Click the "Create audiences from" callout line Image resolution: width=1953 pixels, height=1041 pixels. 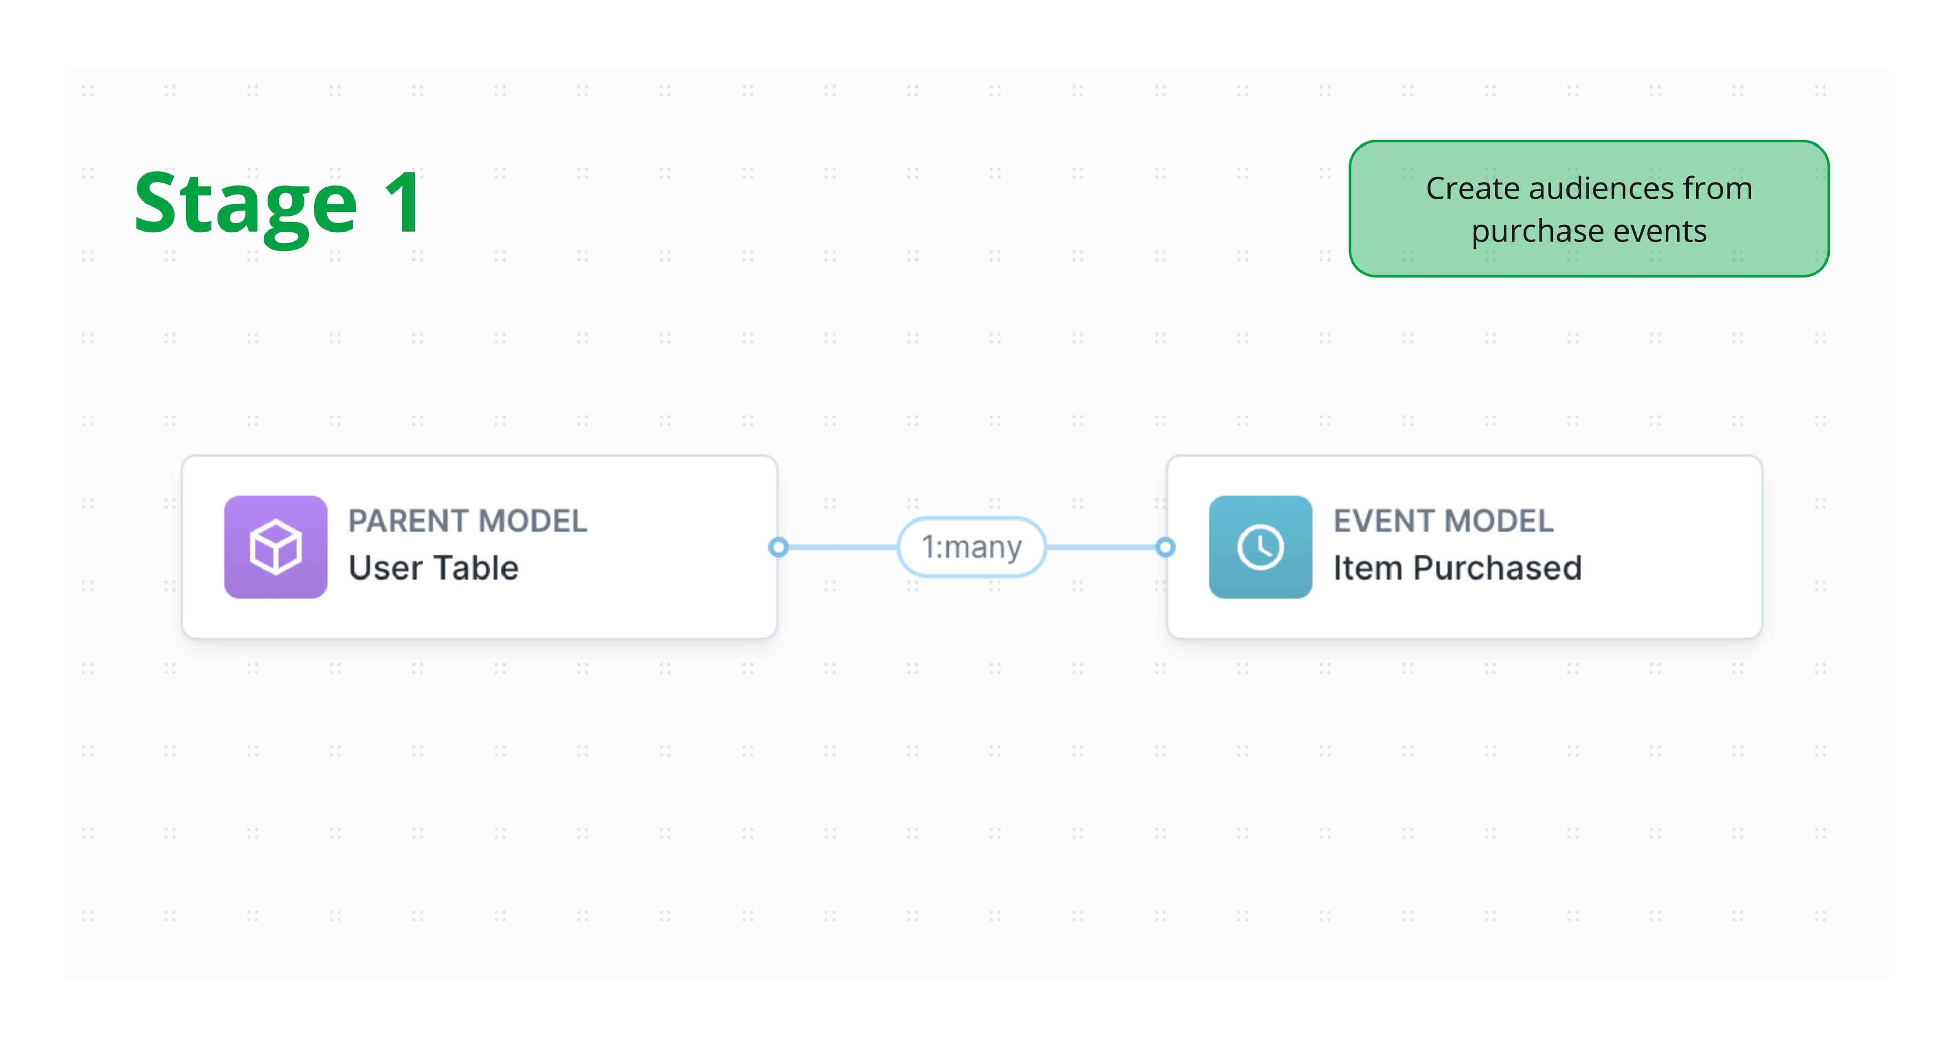coord(1588,188)
